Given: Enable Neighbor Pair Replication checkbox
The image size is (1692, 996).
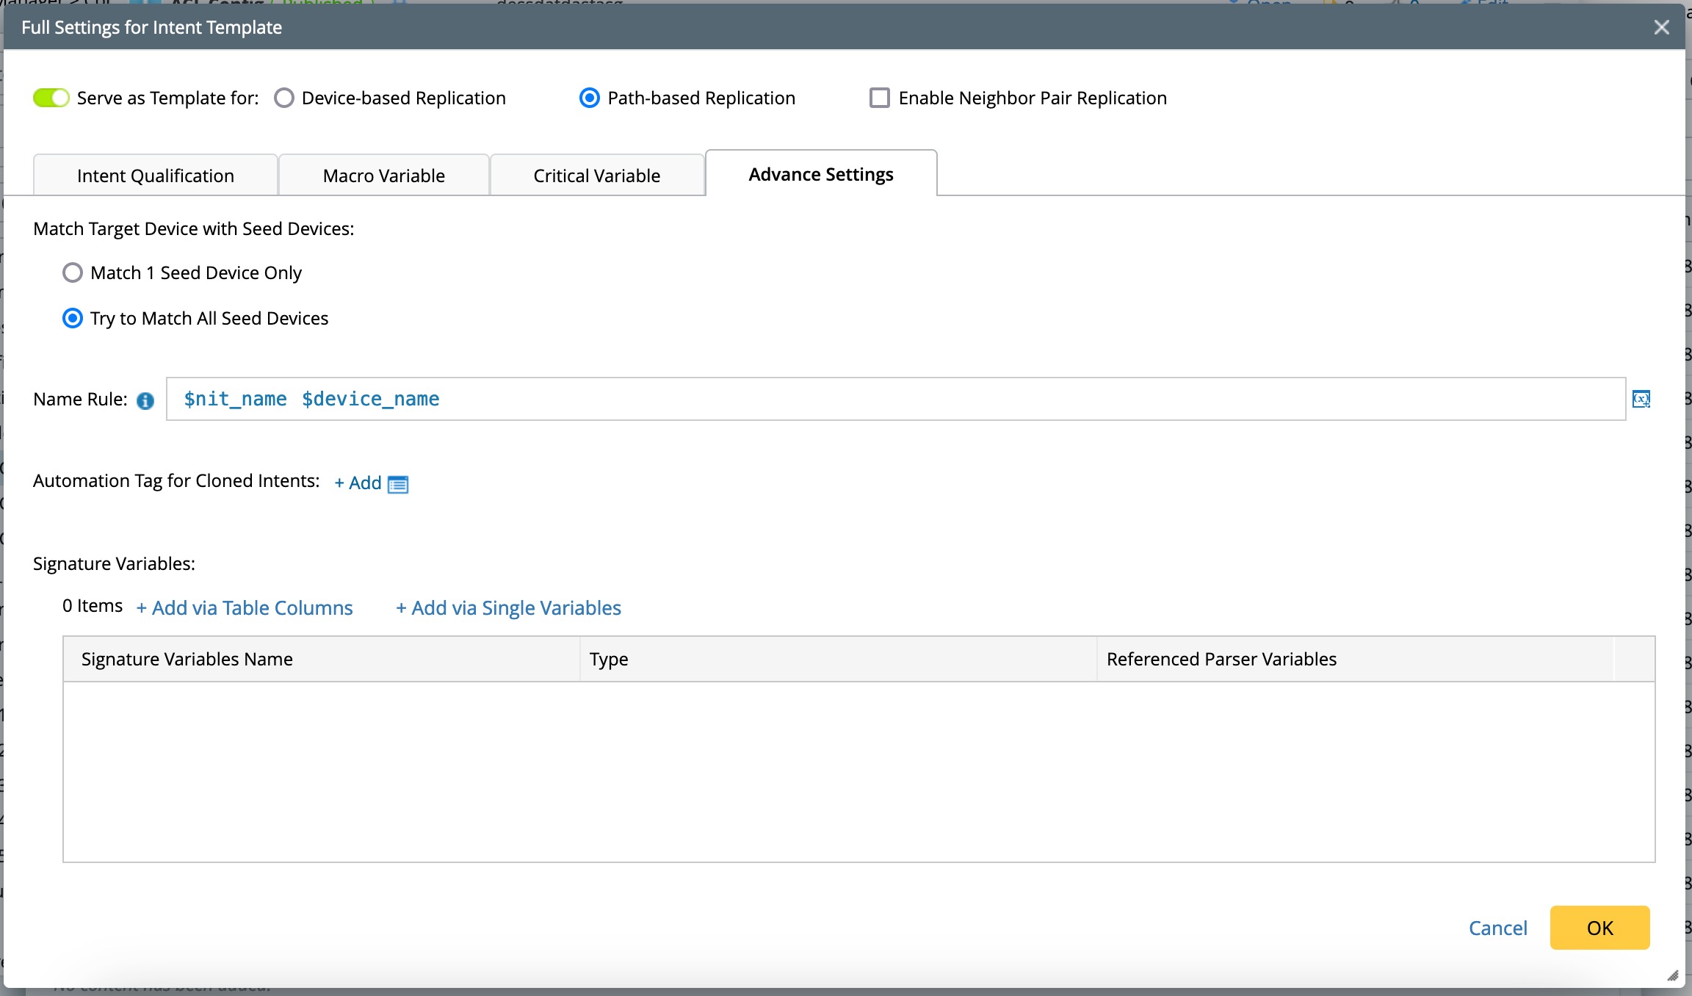Looking at the screenshot, I should (x=879, y=98).
